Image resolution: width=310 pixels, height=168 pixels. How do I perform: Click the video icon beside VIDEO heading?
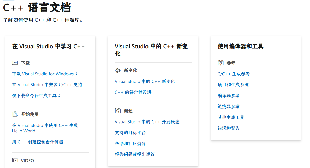click(x=15, y=160)
